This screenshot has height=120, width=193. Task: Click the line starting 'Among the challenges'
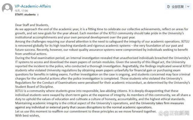pos(102,42)
